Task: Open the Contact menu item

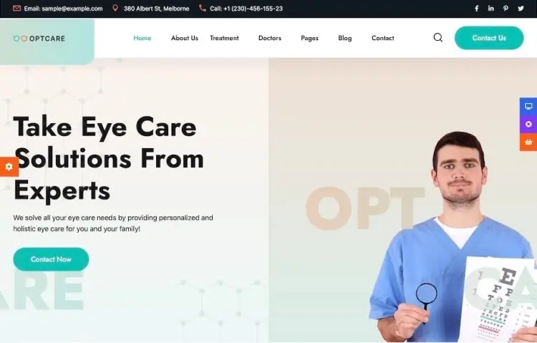Action: 383,38
